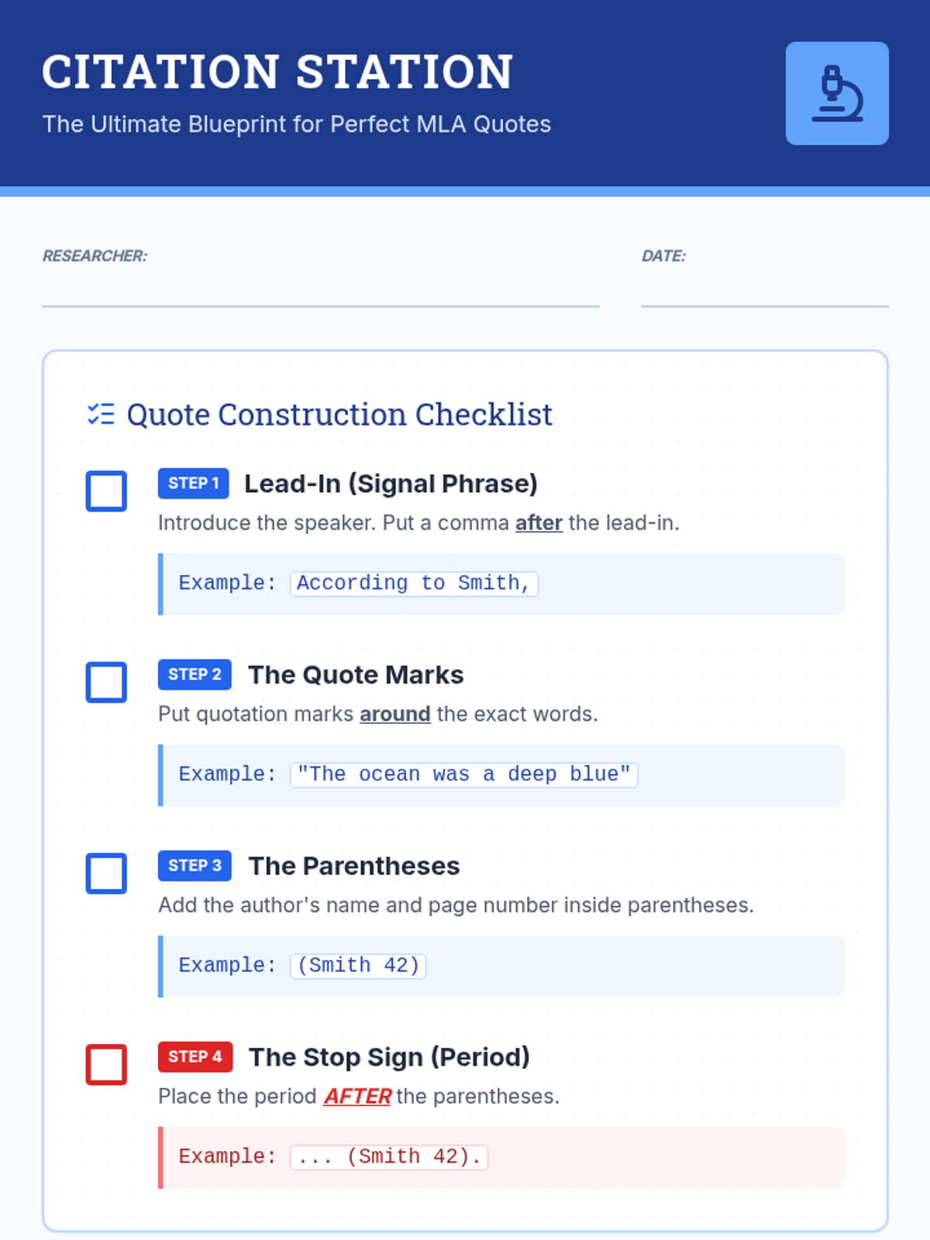Screen dimensions: 930x1240
Task: Click the red underlined "AFTER" in Step 4
Action: [357, 1097]
